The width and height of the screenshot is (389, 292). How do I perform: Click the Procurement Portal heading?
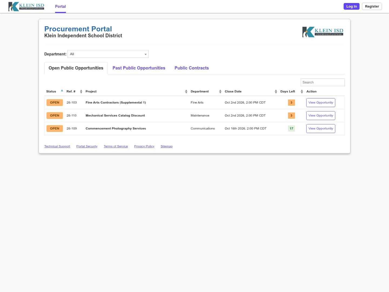coord(78,29)
